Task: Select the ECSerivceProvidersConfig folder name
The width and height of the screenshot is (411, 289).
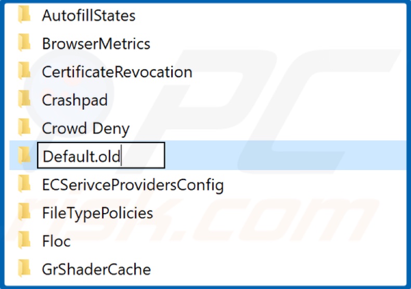Action: pyautogui.click(x=133, y=185)
